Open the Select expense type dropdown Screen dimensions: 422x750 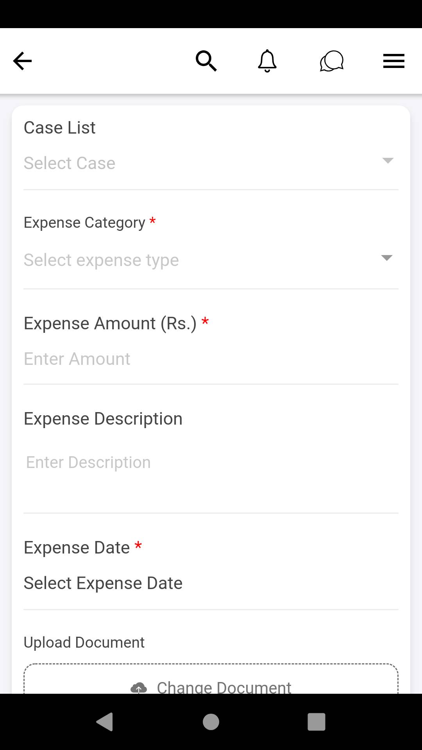(x=195, y=260)
